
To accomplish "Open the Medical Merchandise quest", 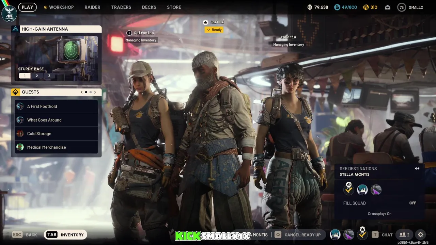I will click(x=56, y=147).
